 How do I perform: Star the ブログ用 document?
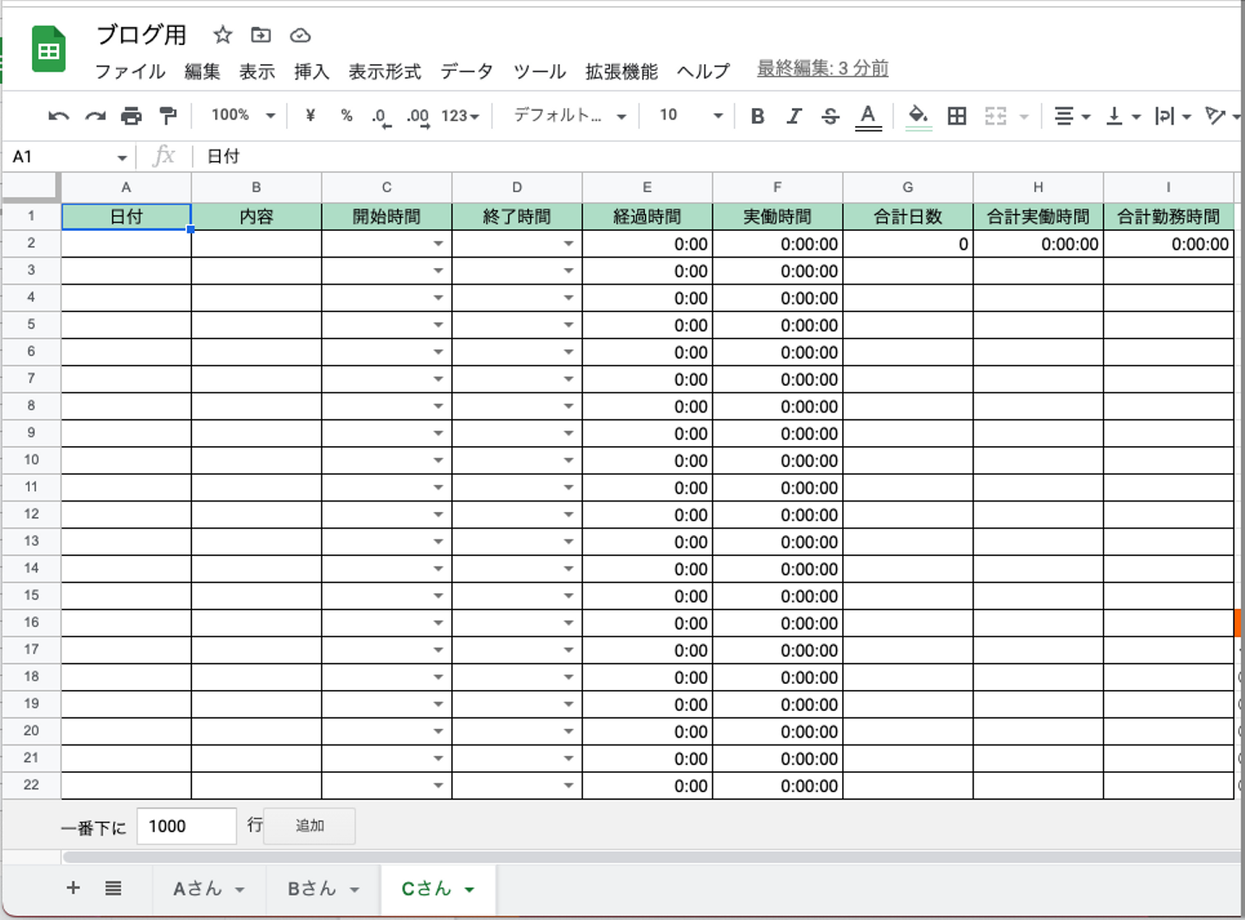click(x=223, y=35)
